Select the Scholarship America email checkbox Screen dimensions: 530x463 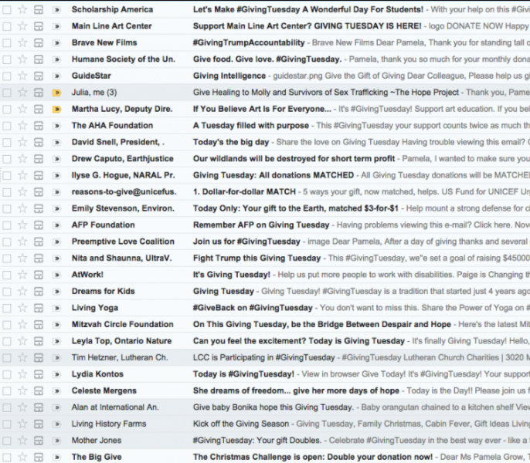(x=7, y=10)
